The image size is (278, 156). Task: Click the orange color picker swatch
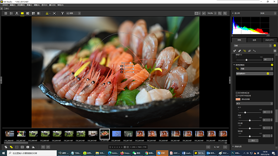click(x=238, y=99)
